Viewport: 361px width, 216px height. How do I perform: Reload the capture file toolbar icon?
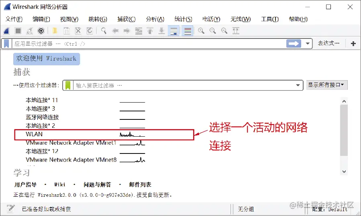click(x=90, y=30)
